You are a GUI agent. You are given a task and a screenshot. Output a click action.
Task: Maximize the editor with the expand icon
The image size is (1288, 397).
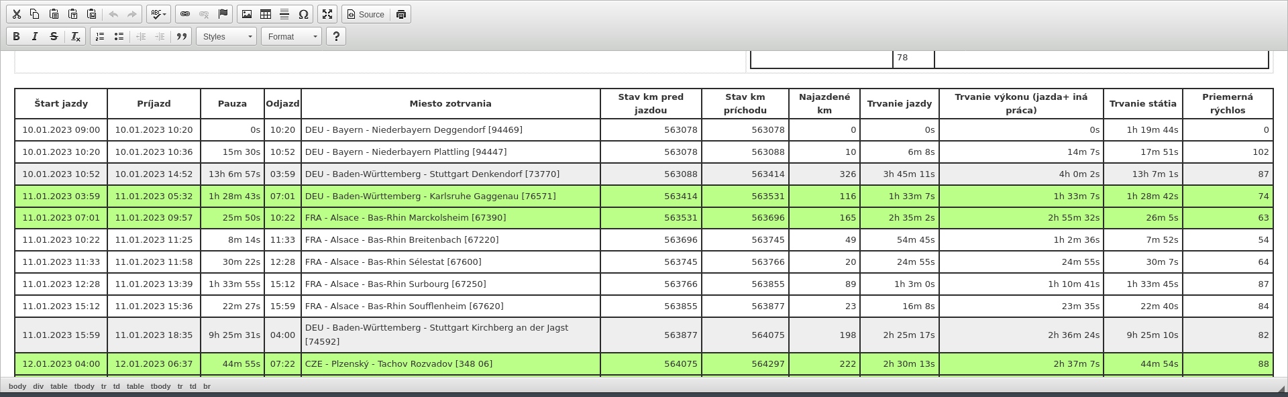[x=327, y=14]
